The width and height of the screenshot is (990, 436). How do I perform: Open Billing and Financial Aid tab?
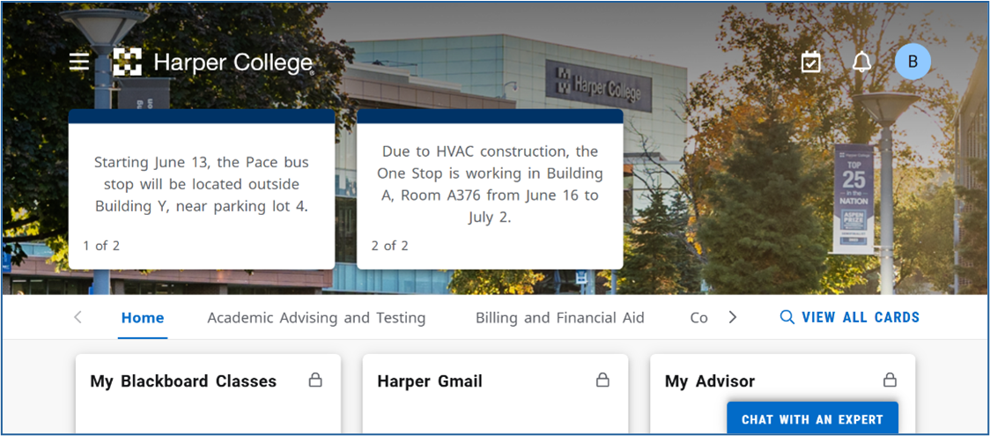pyautogui.click(x=560, y=318)
